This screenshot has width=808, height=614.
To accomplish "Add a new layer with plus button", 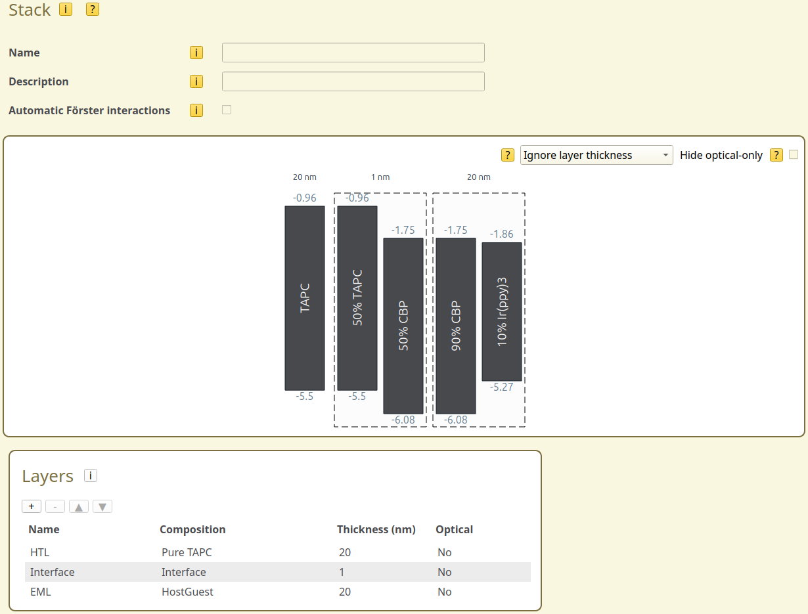I will [x=32, y=506].
